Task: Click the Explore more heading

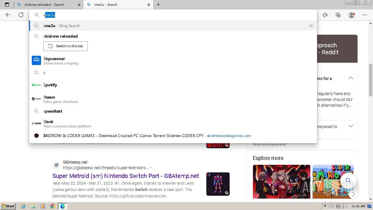Action: pyautogui.click(x=268, y=158)
